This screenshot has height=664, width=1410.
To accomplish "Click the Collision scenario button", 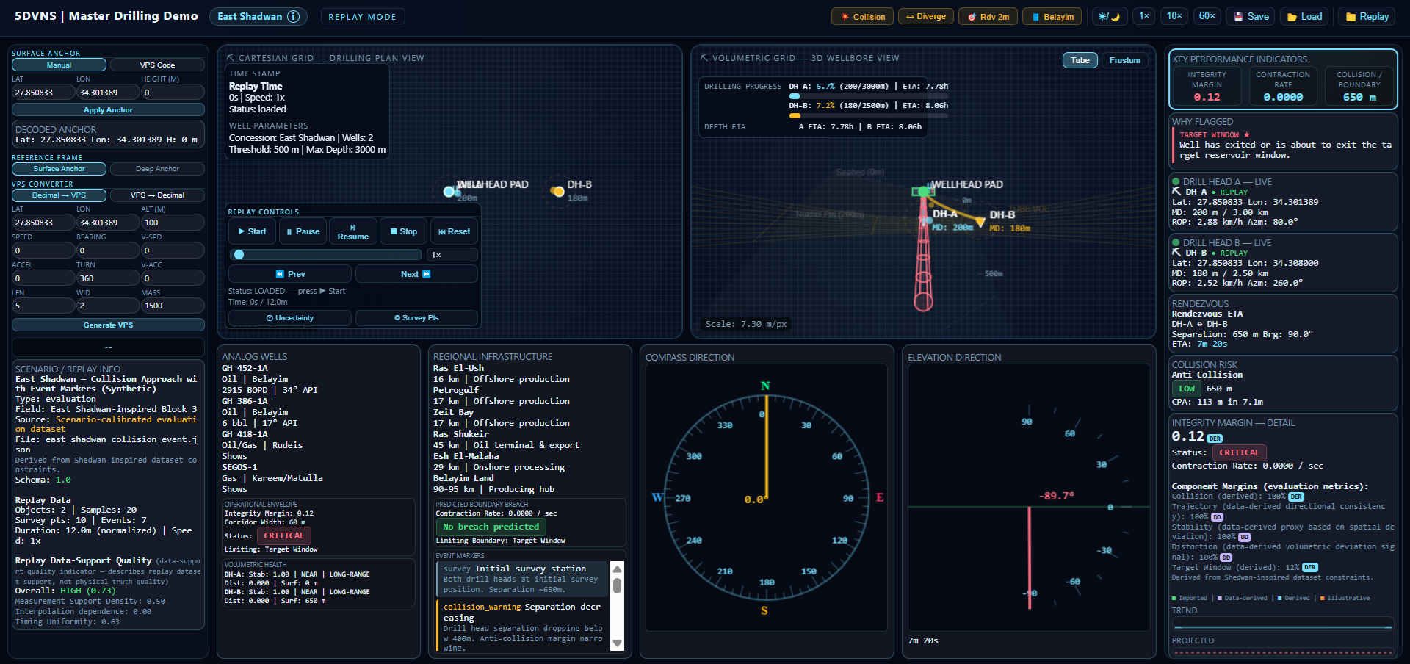I will (863, 17).
